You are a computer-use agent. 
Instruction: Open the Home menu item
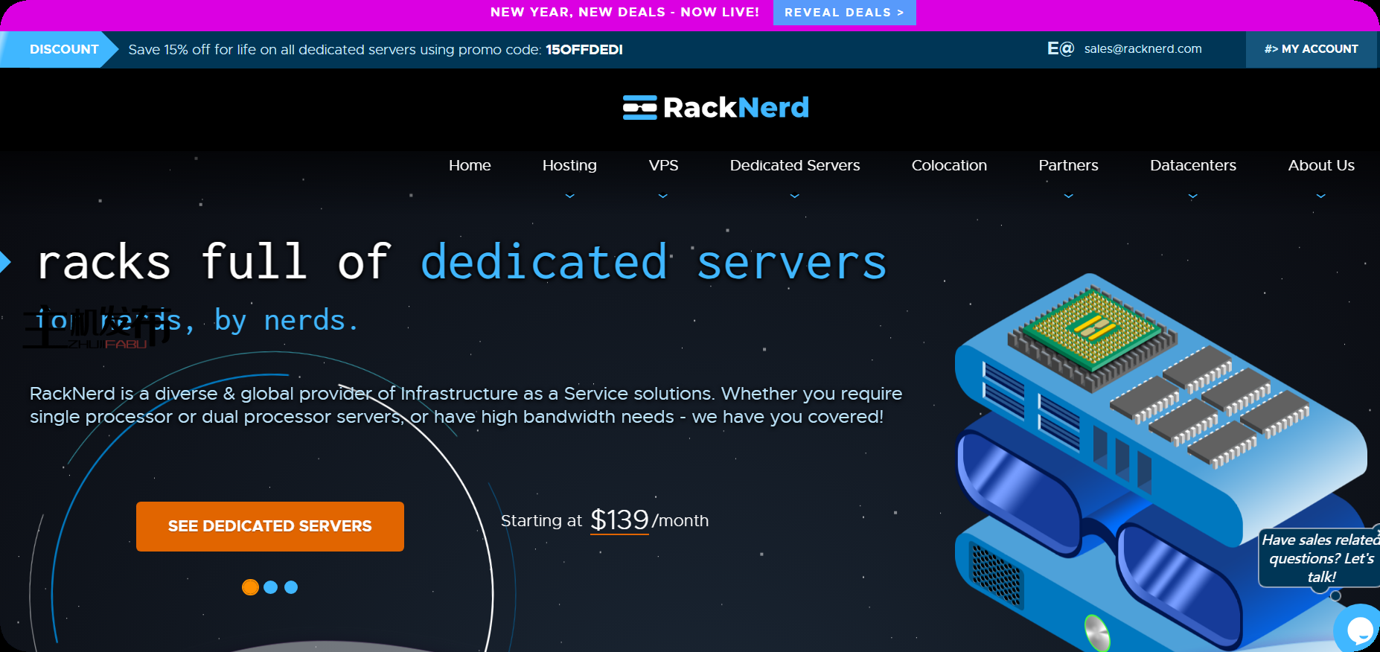470,165
